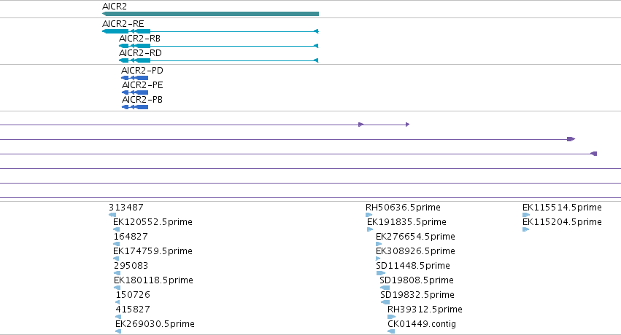Click the AICR2-PD label
621x335 pixels.
142,71
